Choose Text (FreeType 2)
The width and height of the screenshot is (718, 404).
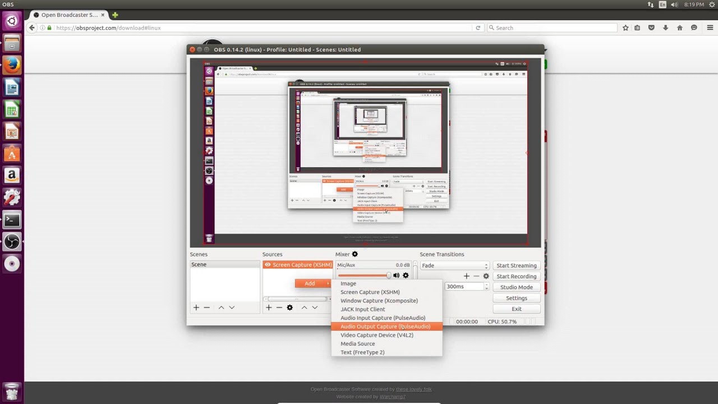pos(387,352)
